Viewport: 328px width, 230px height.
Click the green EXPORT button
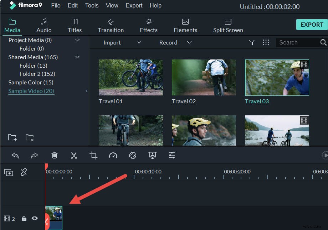[312, 25]
